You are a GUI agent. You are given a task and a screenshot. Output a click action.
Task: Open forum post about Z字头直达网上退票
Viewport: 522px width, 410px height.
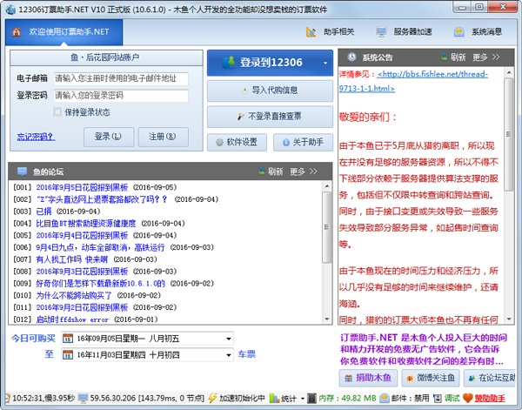point(102,199)
